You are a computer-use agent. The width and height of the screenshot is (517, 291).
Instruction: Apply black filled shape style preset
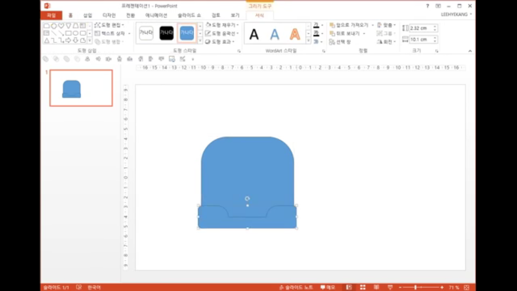click(166, 33)
